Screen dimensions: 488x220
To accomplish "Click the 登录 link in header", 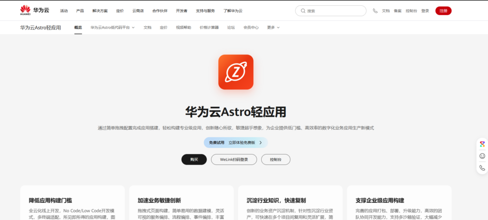I will click(x=425, y=10).
